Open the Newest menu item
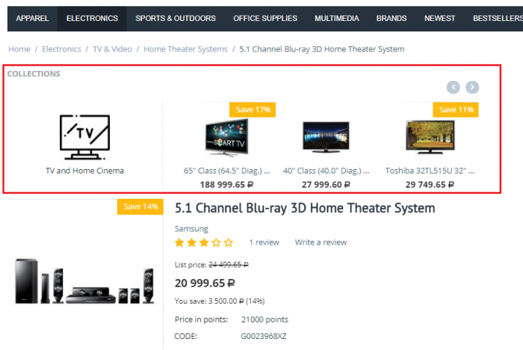523x350 pixels. coord(439,19)
